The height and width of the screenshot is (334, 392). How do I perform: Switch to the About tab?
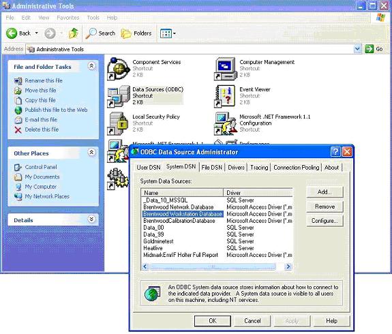331,168
